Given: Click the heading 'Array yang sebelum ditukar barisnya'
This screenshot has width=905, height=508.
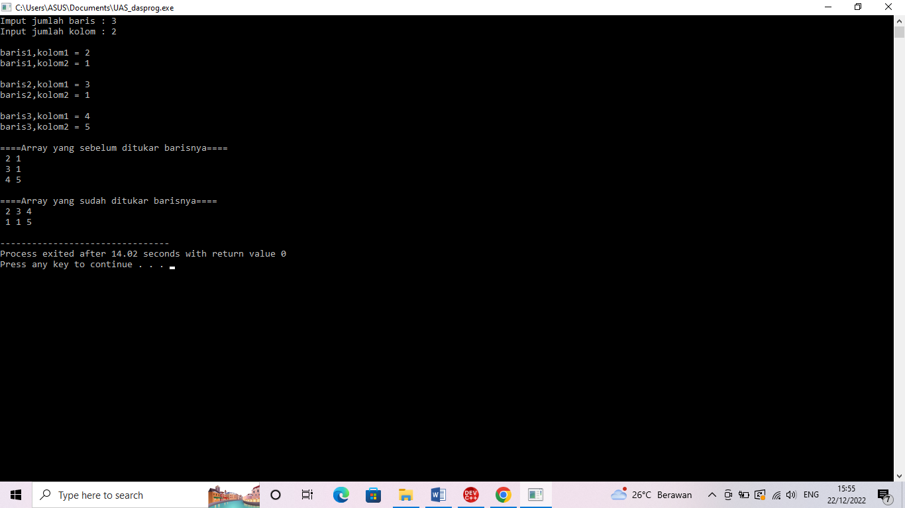Looking at the screenshot, I should pos(114,148).
